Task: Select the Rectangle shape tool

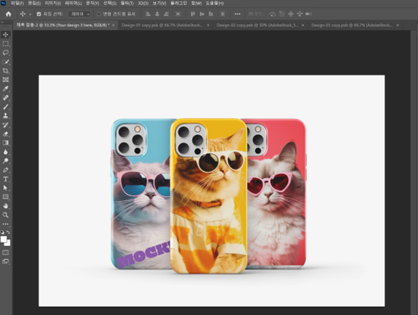Action: (6, 197)
